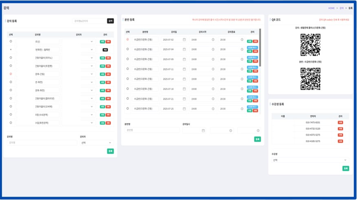The width and height of the screenshot is (357, 200).
Task: Click end time clock icon in 2025-07-09 row
Action: pyautogui.click(x=242, y=59)
